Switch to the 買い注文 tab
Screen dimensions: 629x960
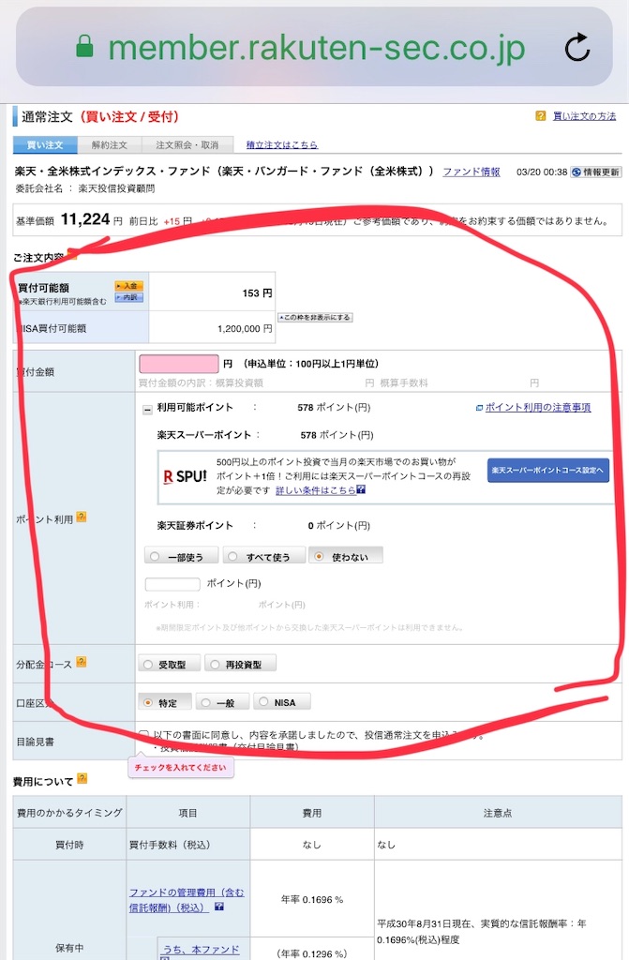point(45,145)
